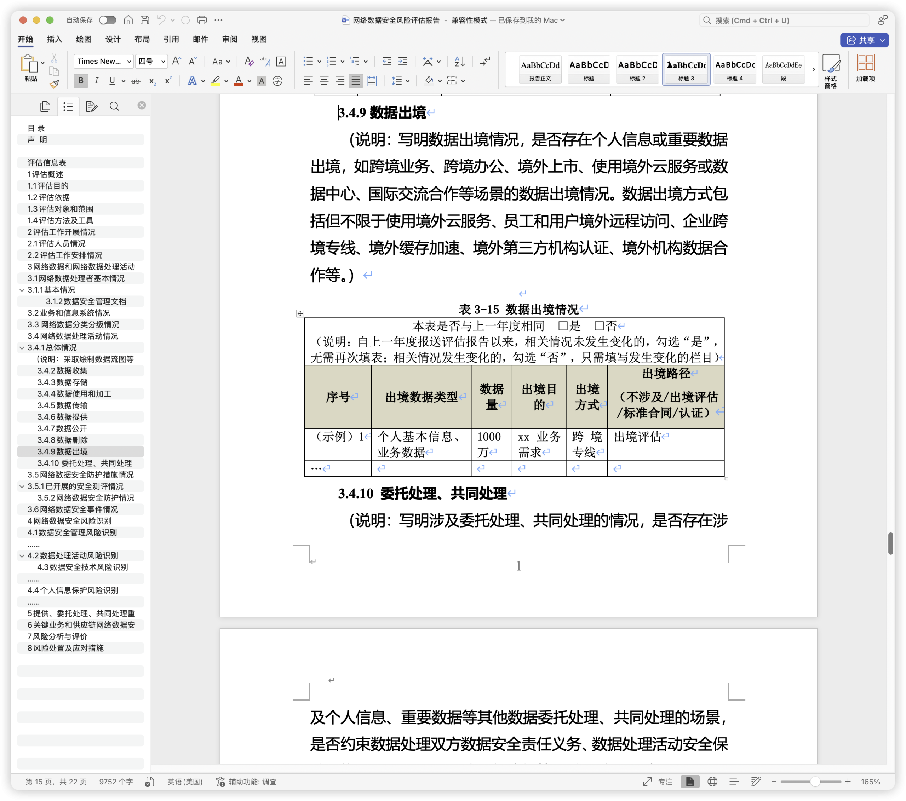Show the navigation pane search tab
906x801 pixels.
[x=114, y=106]
